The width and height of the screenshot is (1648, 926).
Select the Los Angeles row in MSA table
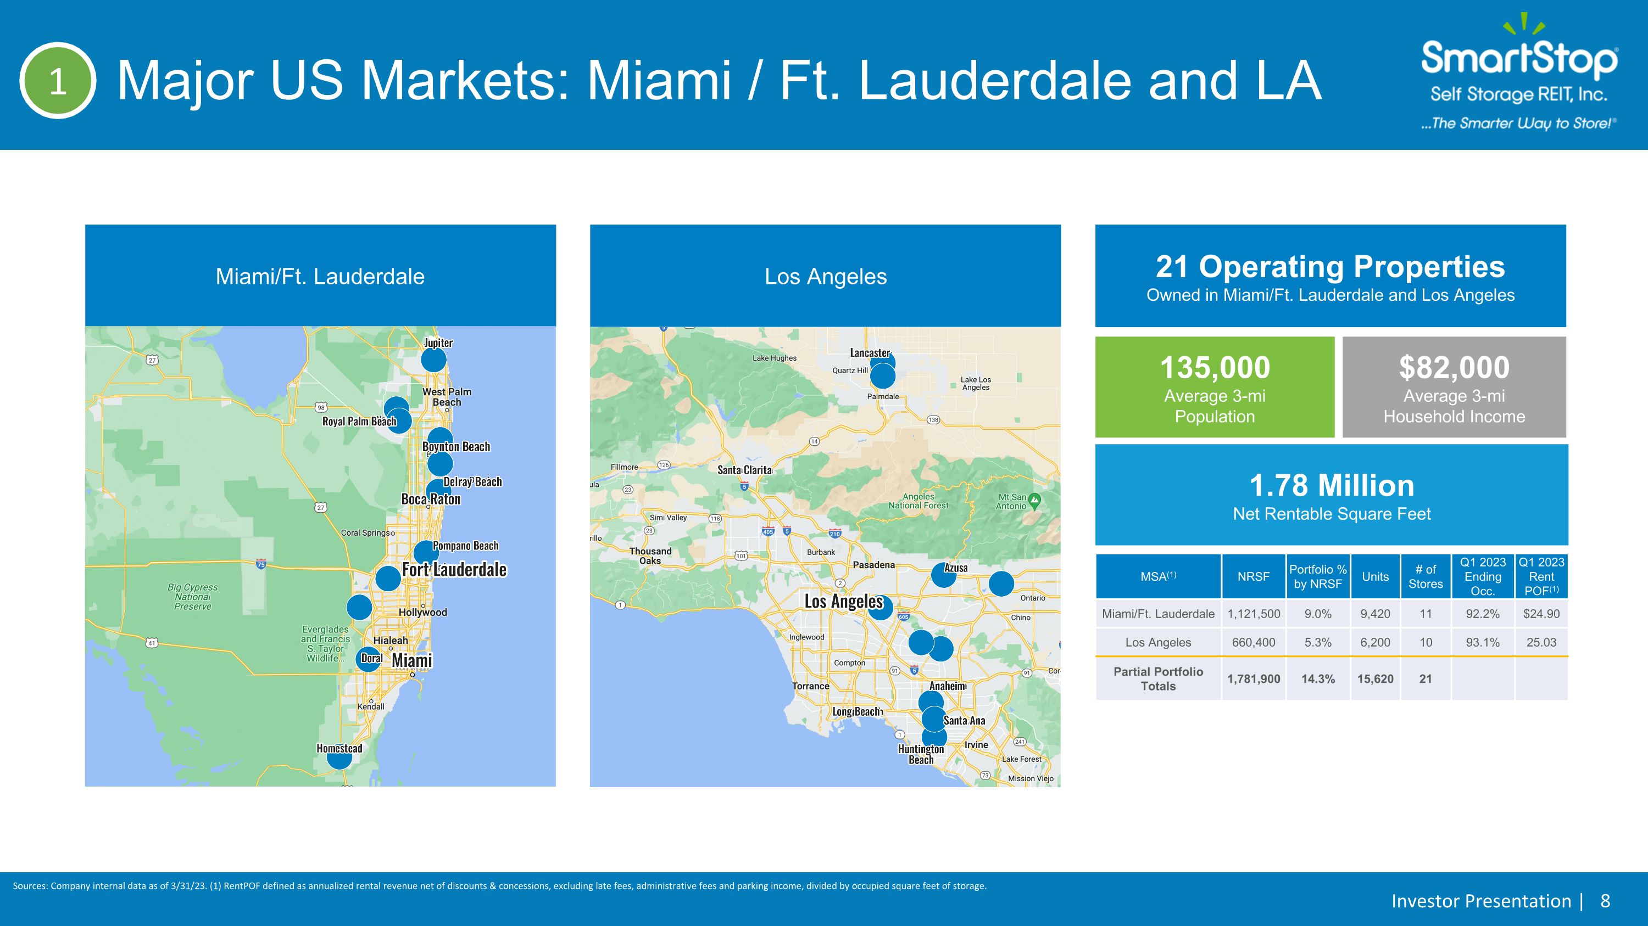(x=1332, y=642)
